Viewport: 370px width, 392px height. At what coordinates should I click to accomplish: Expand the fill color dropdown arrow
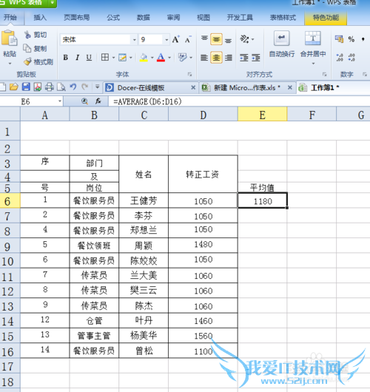click(152, 58)
